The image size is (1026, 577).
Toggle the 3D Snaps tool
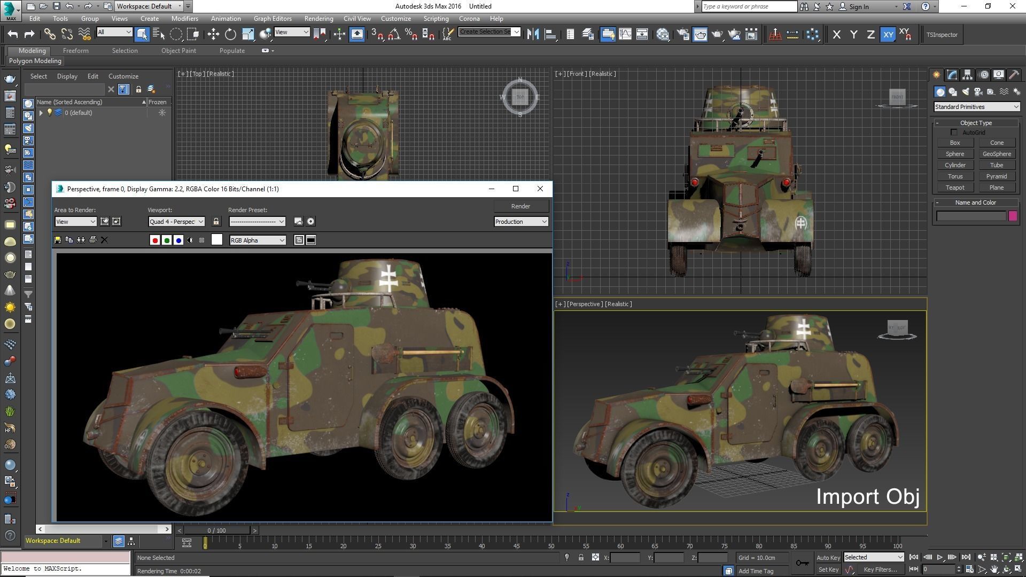(x=377, y=35)
